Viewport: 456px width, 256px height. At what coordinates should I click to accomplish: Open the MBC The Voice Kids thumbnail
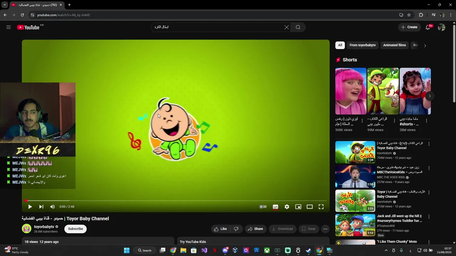(x=355, y=176)
